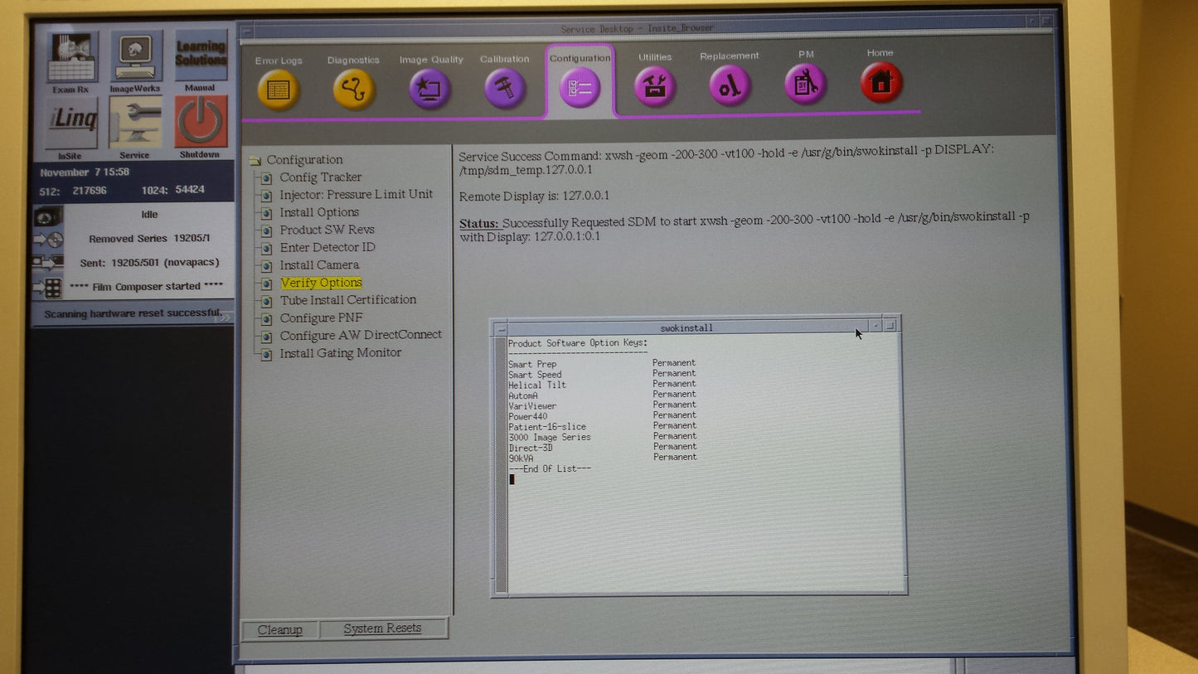This screenshot has height=674, width=1198.
Task: Collapse the Configuration folder tree
Action: 255,160
